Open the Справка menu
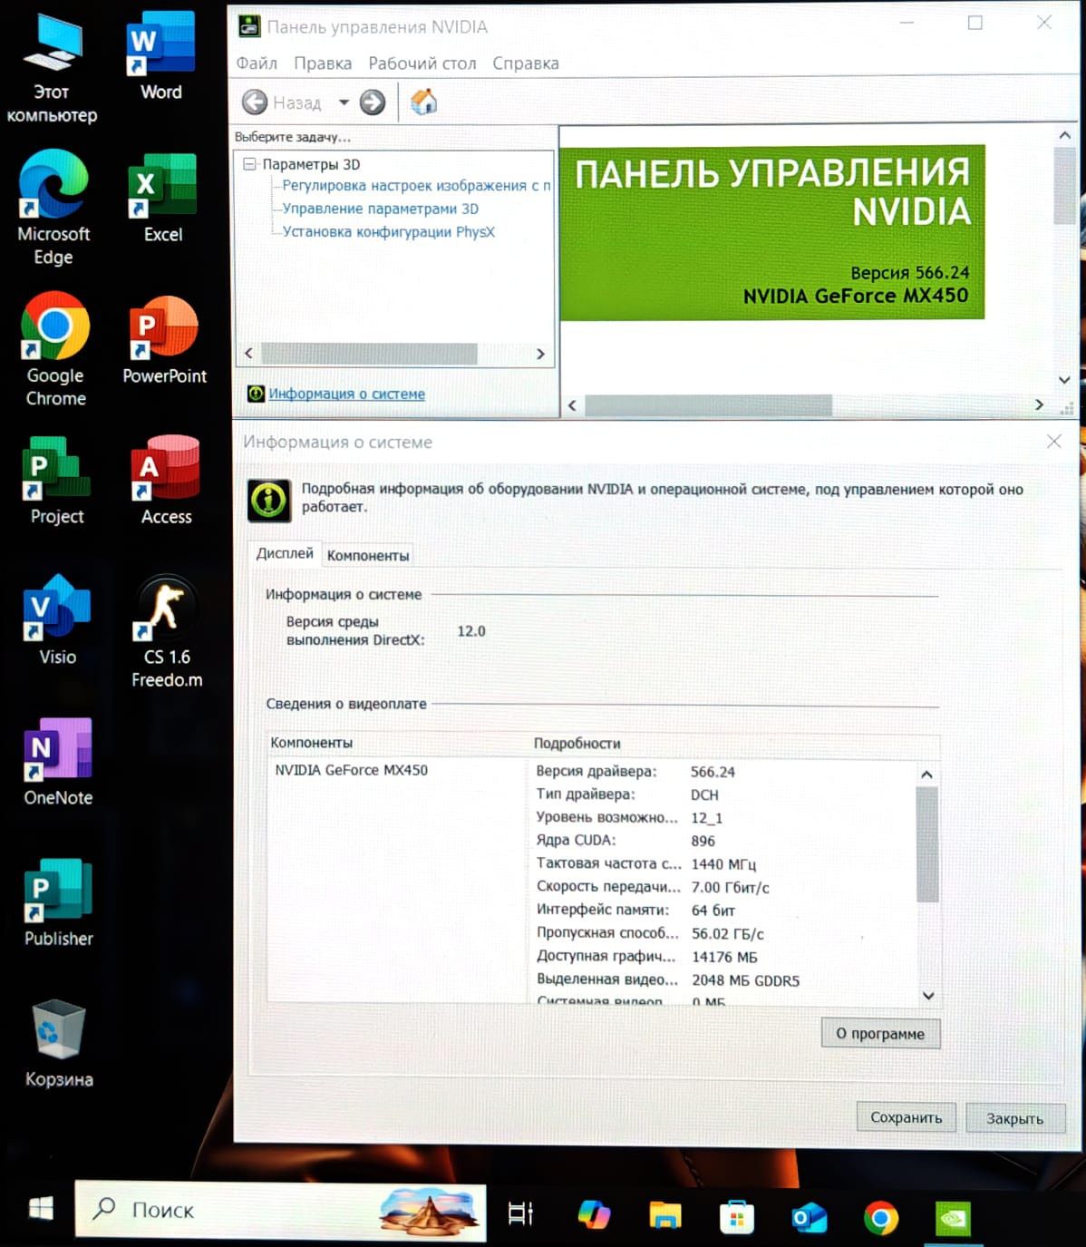The height and width of the screenshot is (1247, 1086). (x=526, y=63)
